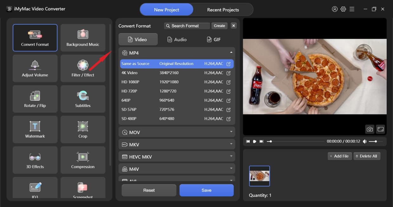The width and height of the screenshot is (393, 207).
Task: Click the Save button
Action: click(x=206, y=190)
